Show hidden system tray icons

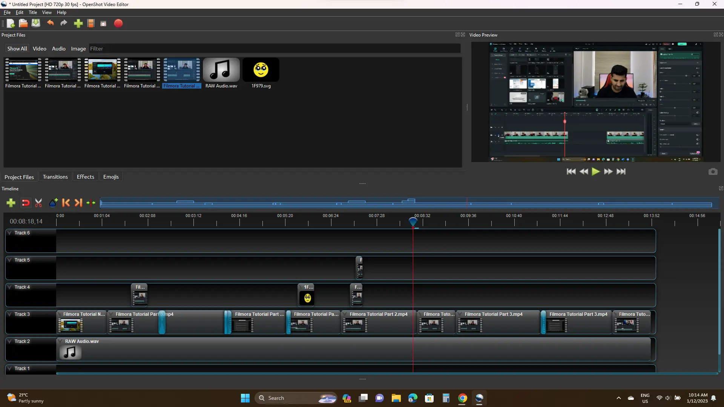coord(619,398)
